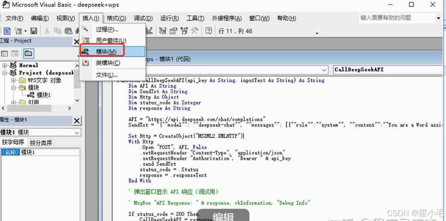446x221 pixels.
Task: Choose 过程(P)... from Insert menu
Action: coord(113,29)
